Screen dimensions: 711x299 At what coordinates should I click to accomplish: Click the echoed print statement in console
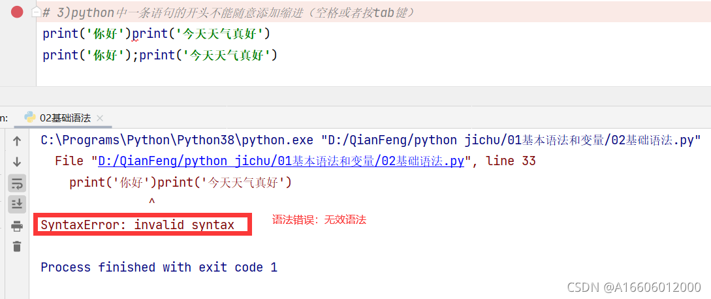(x=180, y=182)
